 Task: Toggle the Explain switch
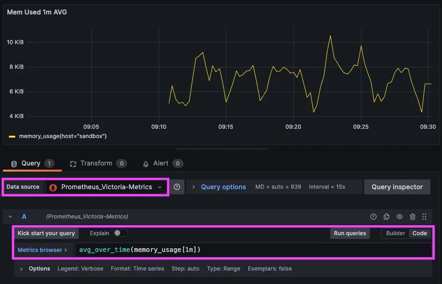point(120,233)
